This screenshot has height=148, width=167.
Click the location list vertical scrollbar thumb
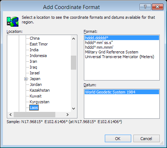click(73, 62)
